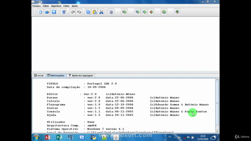The width and height of the screenshot is (251, 141).
Task: Click the 'data:20-11-2005' text in Ajuda row
Action: pos(119,115)
